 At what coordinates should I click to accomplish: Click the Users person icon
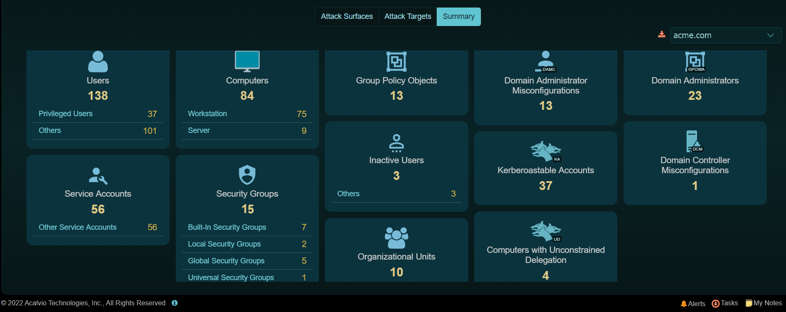98,62
